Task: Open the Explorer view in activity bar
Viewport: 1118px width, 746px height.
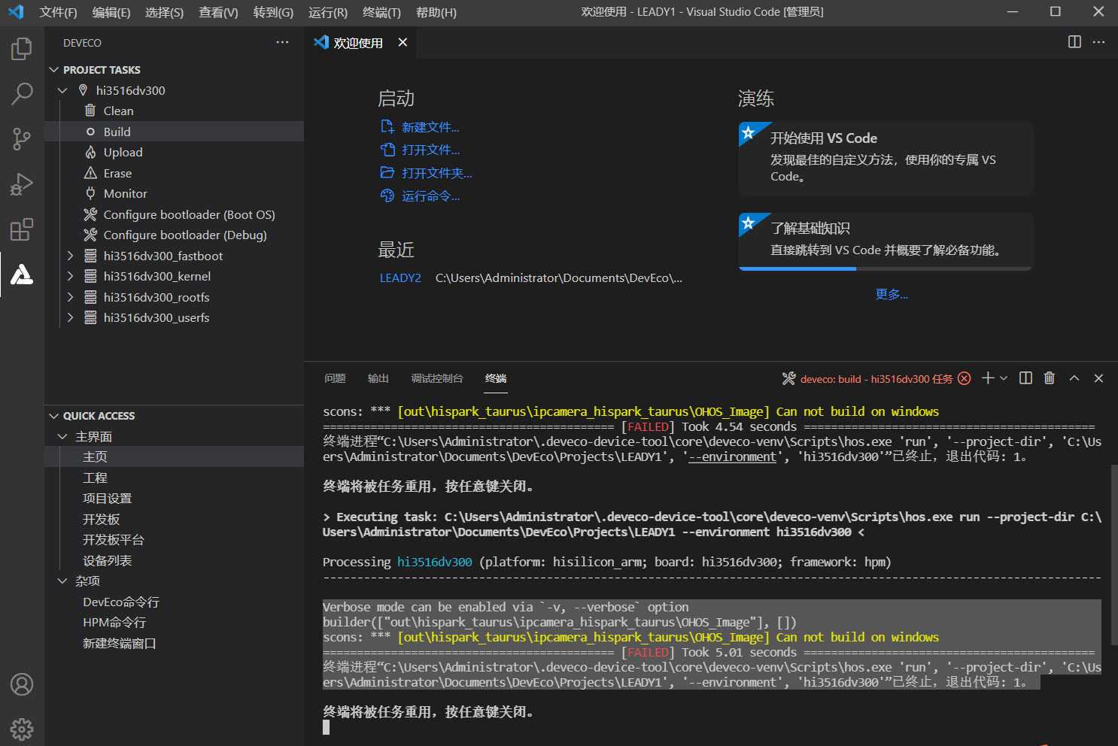Action: (x=22, y=50)
